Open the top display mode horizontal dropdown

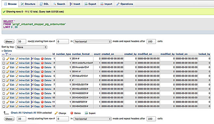pyautogui.click(x=93, y=41)
